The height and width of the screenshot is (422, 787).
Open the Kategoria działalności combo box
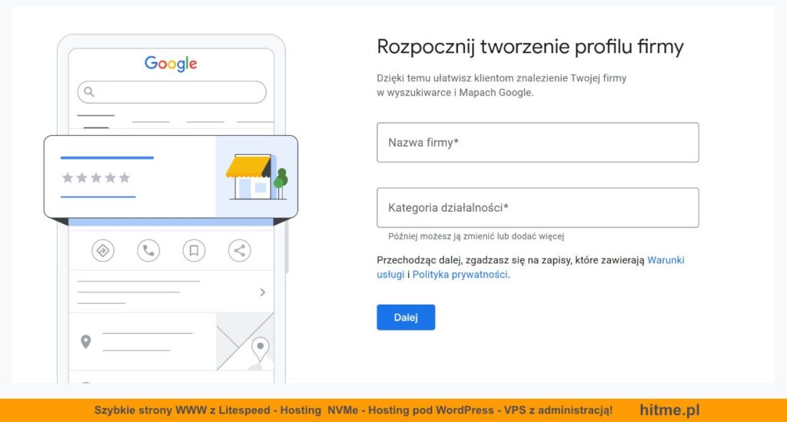[x=537, y=208]
